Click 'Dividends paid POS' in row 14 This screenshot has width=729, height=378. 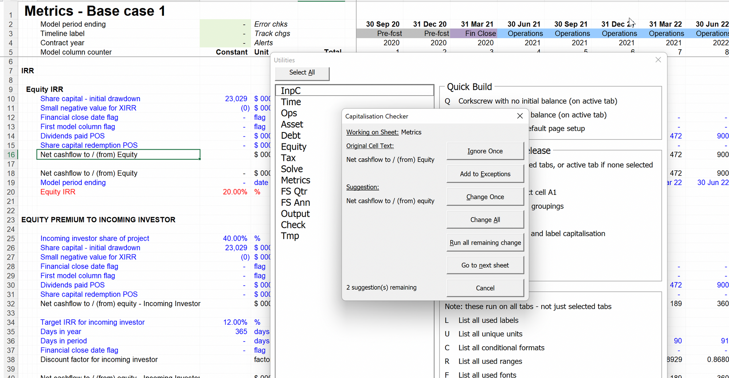click(73, 136)
